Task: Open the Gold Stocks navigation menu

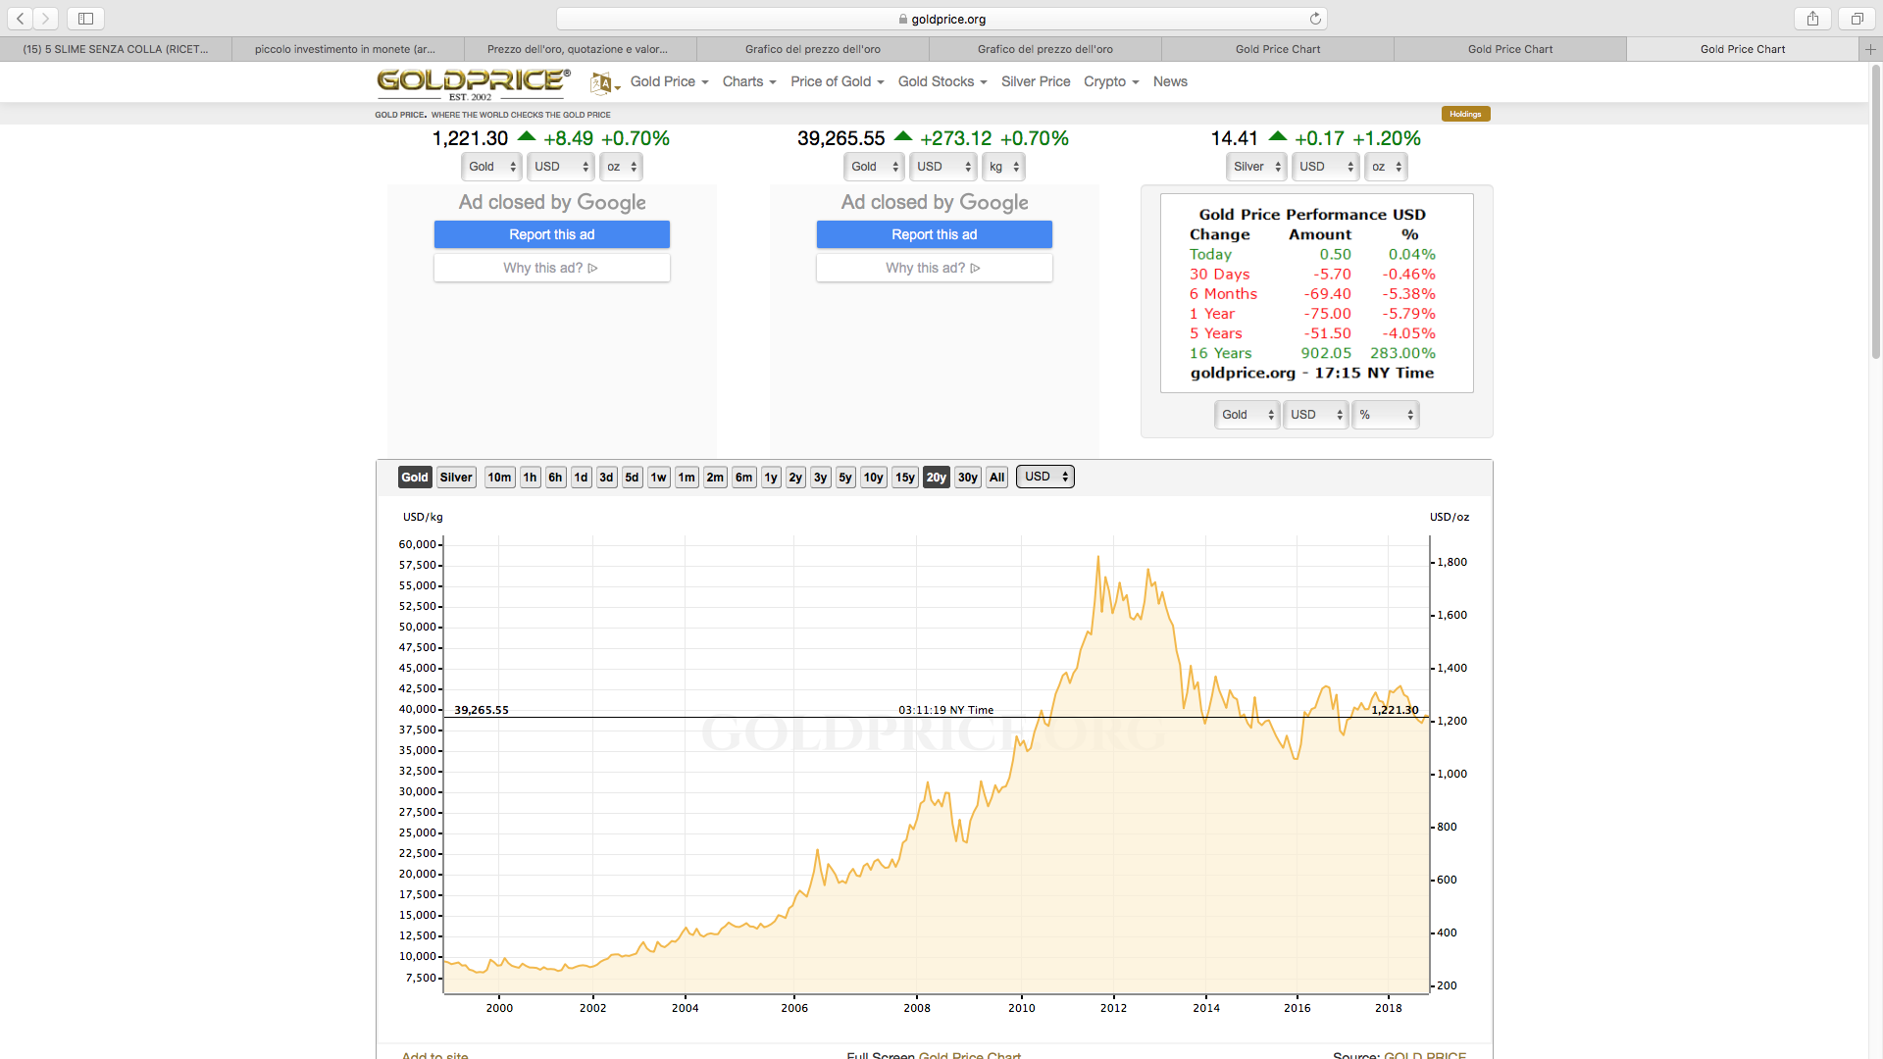Action: pos(941,81)
